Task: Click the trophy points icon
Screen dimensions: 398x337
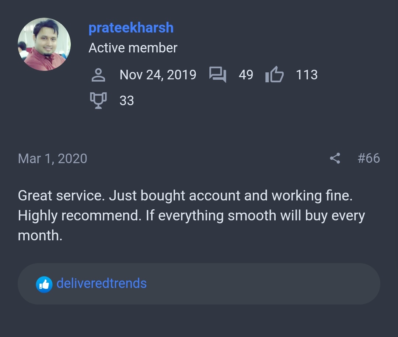Action: click(x=98, y=101)
